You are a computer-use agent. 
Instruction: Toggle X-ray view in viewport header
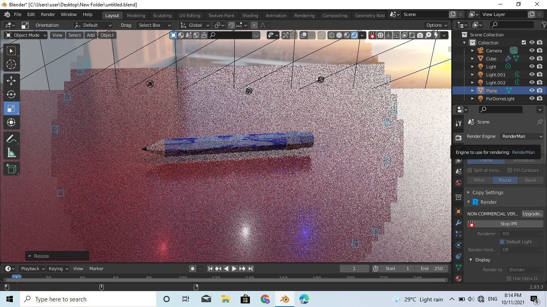(321, 35)
